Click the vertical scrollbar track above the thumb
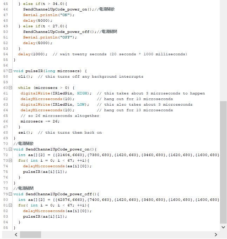227x239 pixels. [223, 52]
